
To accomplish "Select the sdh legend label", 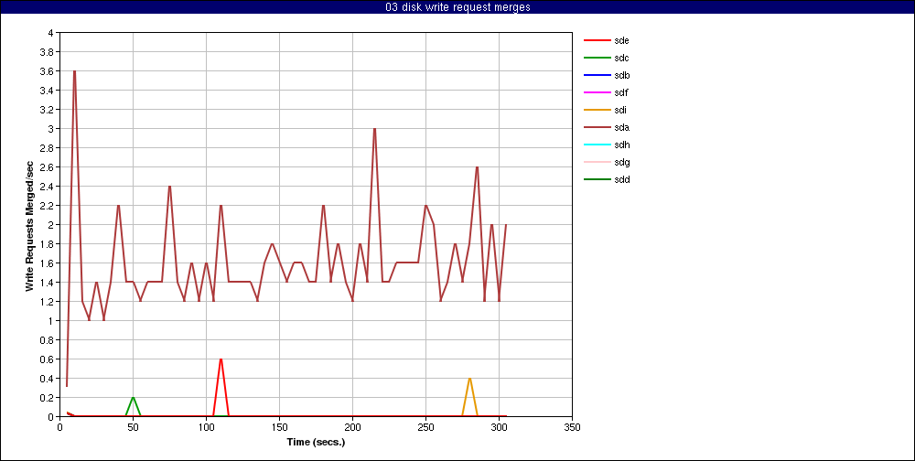I will pyautogui.click(x=621, y=145).
